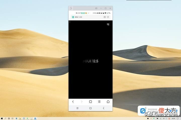Viewport: 181px width, 120px height.
Task: Pin the phone mirror window on top
Action: click(x=96, y=8)
